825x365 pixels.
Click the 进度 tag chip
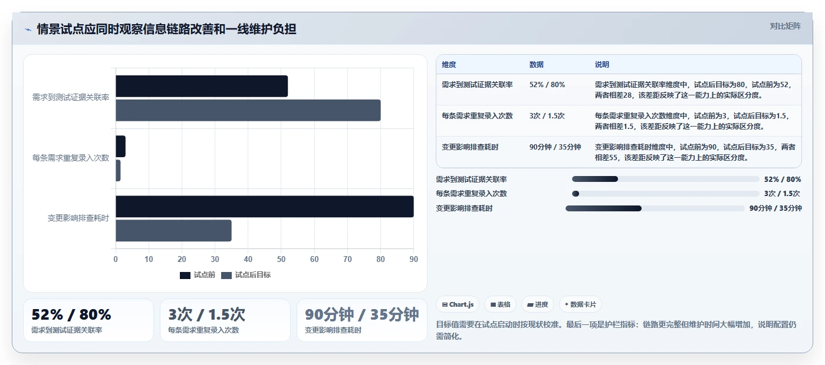click(x=538, y=304)
